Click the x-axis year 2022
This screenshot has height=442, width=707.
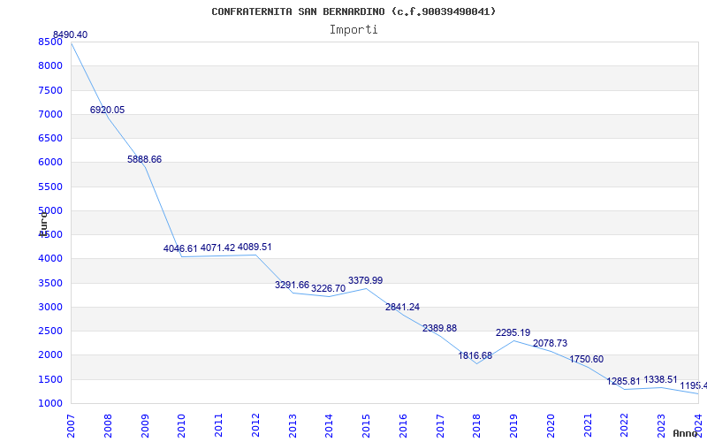624,426
